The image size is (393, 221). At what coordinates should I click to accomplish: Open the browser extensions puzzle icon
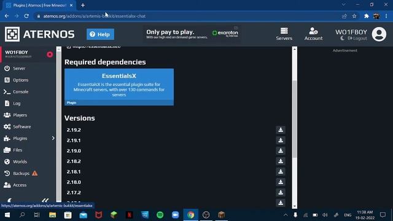(366, 16)
